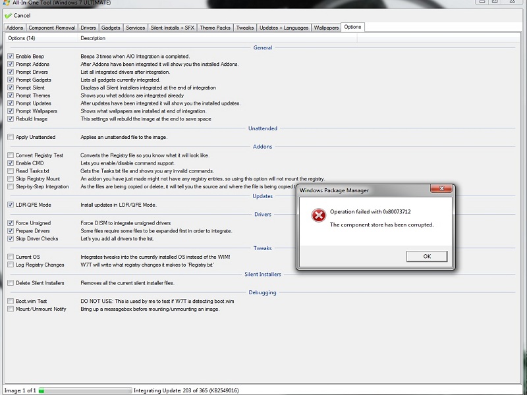Click the Unattended group header

262,128
